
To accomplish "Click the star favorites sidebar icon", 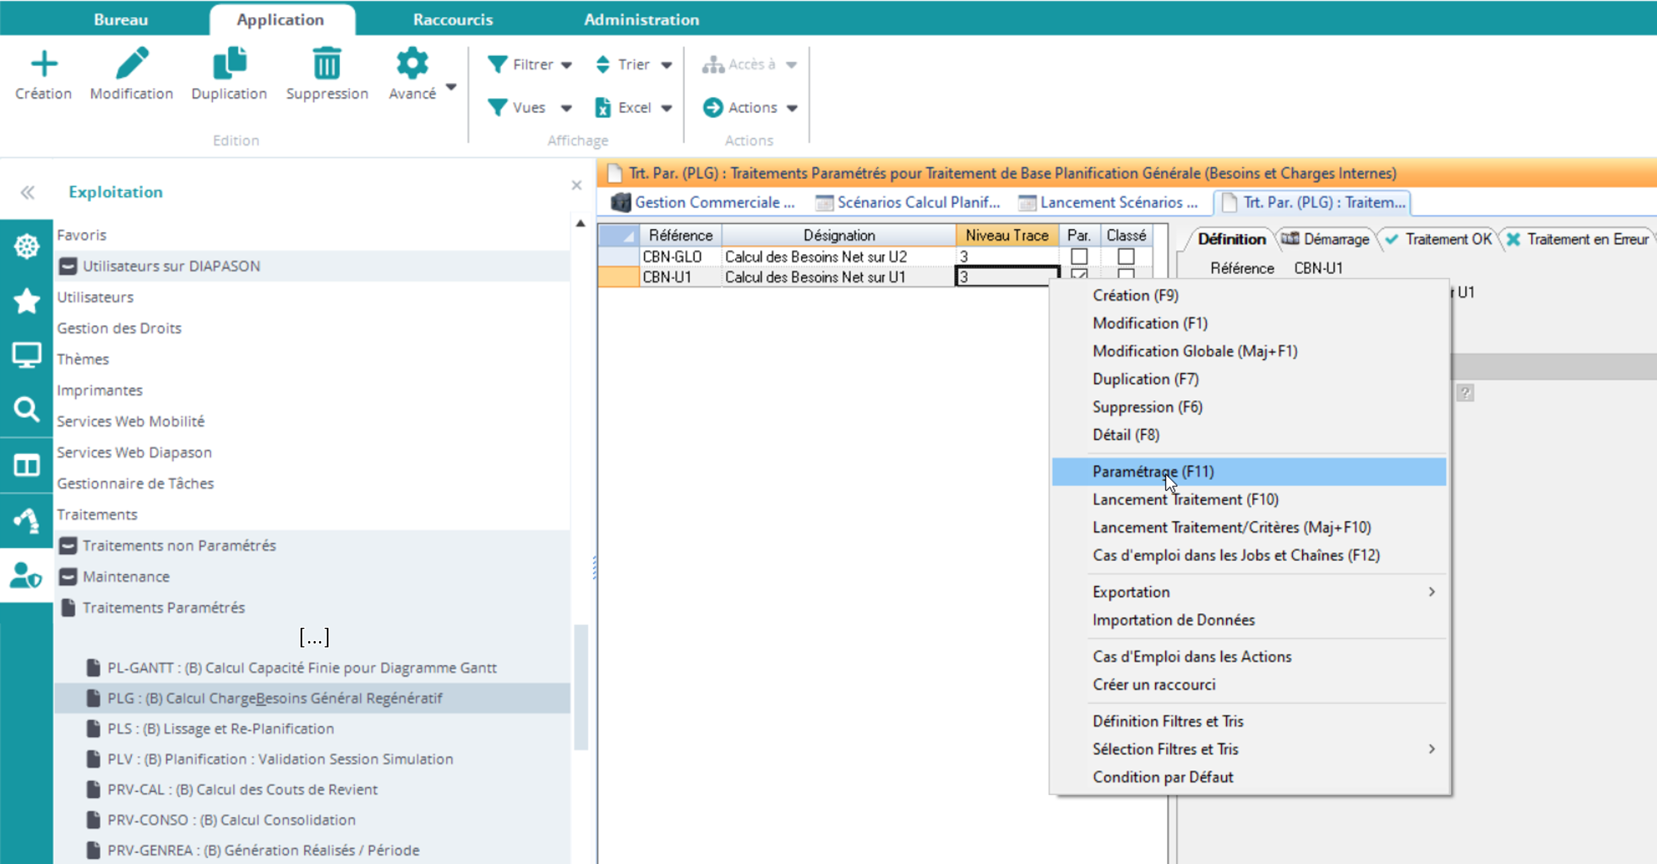I will [x=26, y=301].
